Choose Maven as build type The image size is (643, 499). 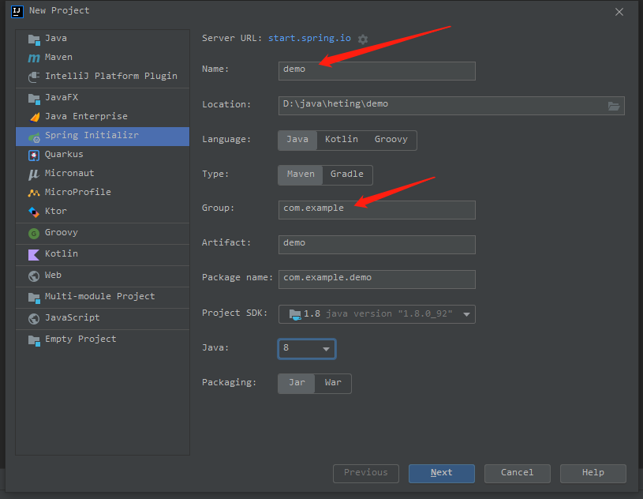tap(301, 174)
